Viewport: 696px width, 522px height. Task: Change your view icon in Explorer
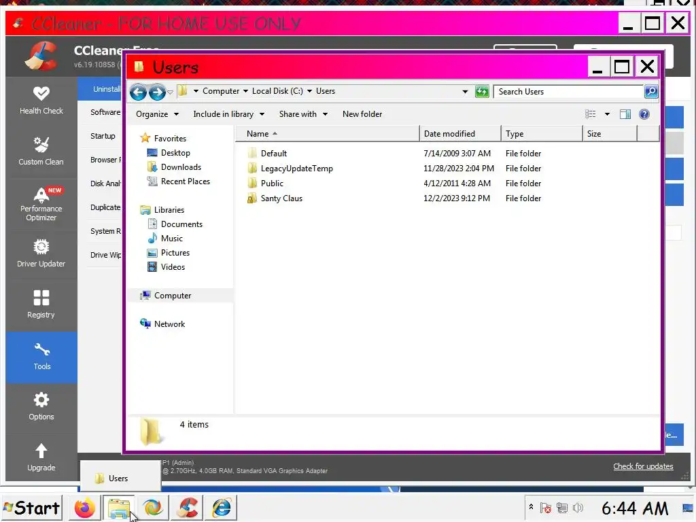[591, 114]
